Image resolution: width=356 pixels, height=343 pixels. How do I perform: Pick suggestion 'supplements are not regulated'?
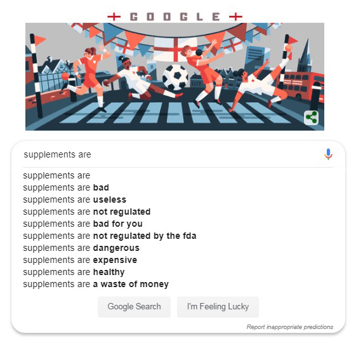87,212
